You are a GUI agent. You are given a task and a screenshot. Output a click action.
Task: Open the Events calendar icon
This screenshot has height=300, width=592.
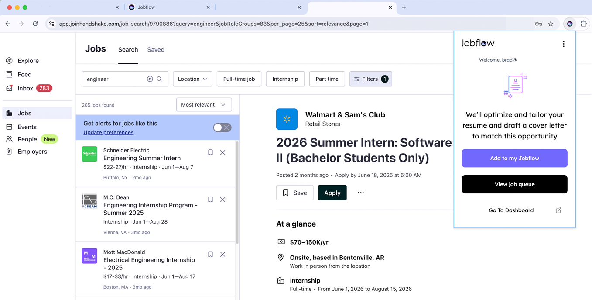(9, 127)
